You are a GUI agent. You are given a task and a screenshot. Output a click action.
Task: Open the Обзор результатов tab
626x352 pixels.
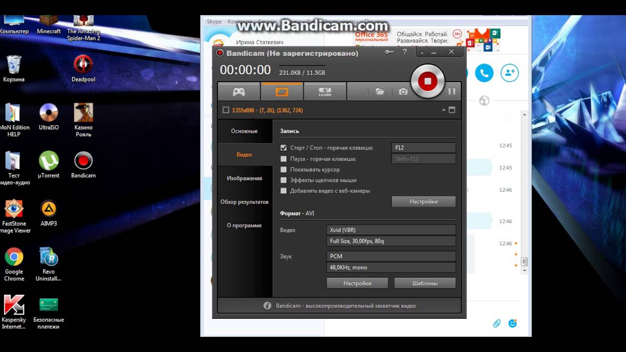(245, 202)
